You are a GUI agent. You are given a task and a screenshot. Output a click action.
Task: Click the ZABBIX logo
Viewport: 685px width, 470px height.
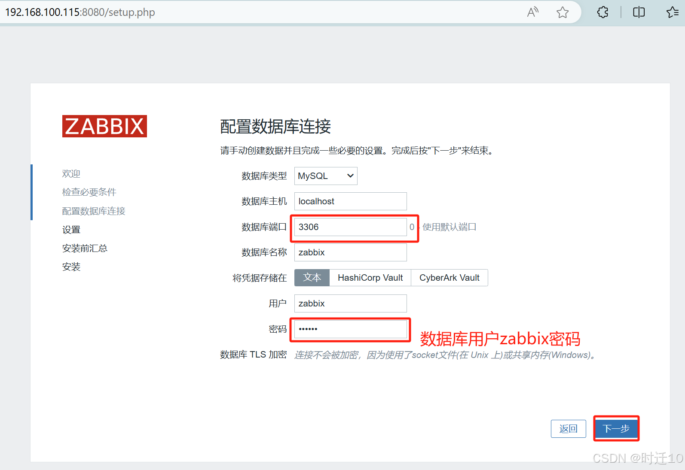click(104, 126)
